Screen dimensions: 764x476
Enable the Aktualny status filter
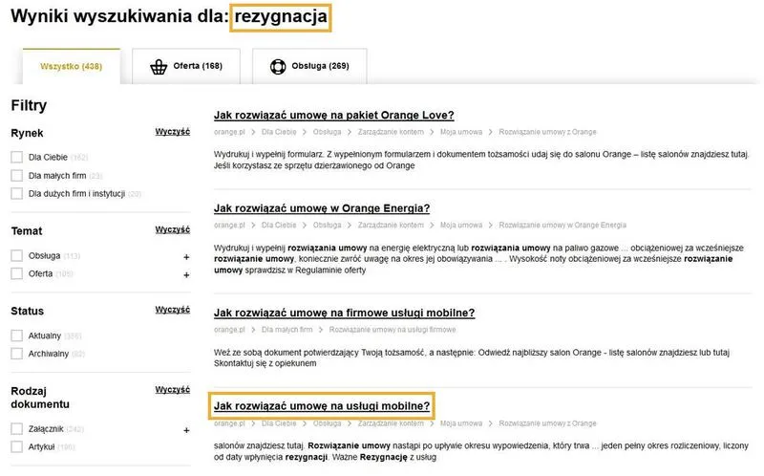click(17, 335)
